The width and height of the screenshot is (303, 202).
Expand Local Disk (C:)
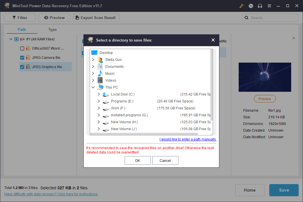(x=99, y=94)
